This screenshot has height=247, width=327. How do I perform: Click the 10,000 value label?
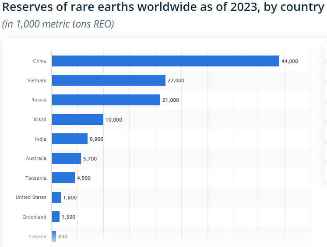pos(114,120)
